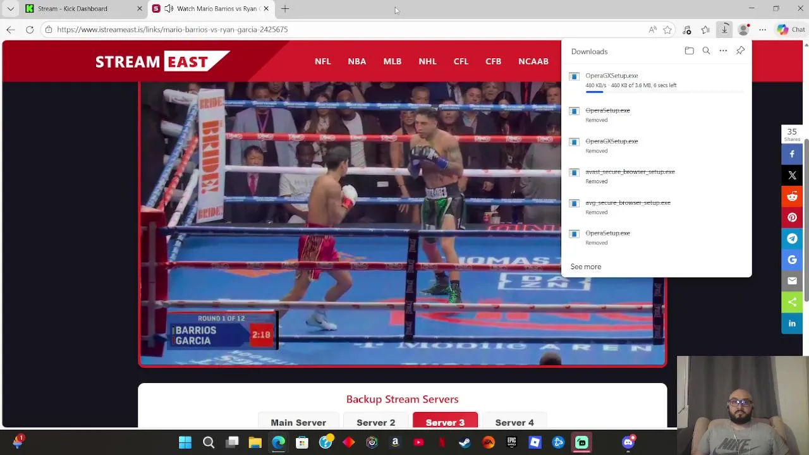The image size is (809, 455).
Task: Open the downloads folder from Downloads panel
Action: click(x=690, y=51)
